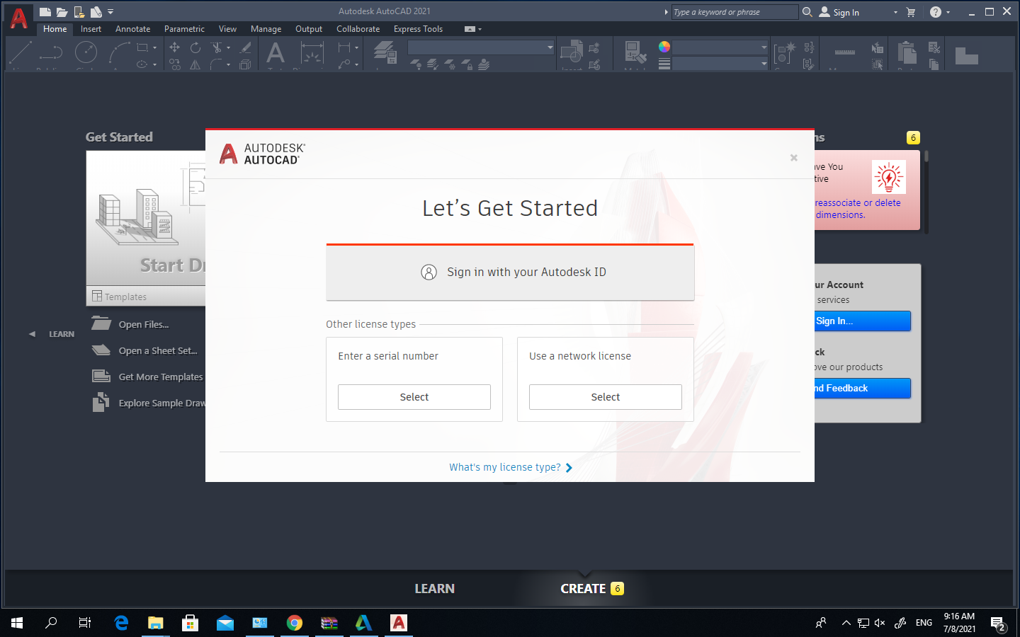This screenshot has height=637, width=1020.
Task: Select the Line tool in the ribbon
Action: [x=20, y=54]
